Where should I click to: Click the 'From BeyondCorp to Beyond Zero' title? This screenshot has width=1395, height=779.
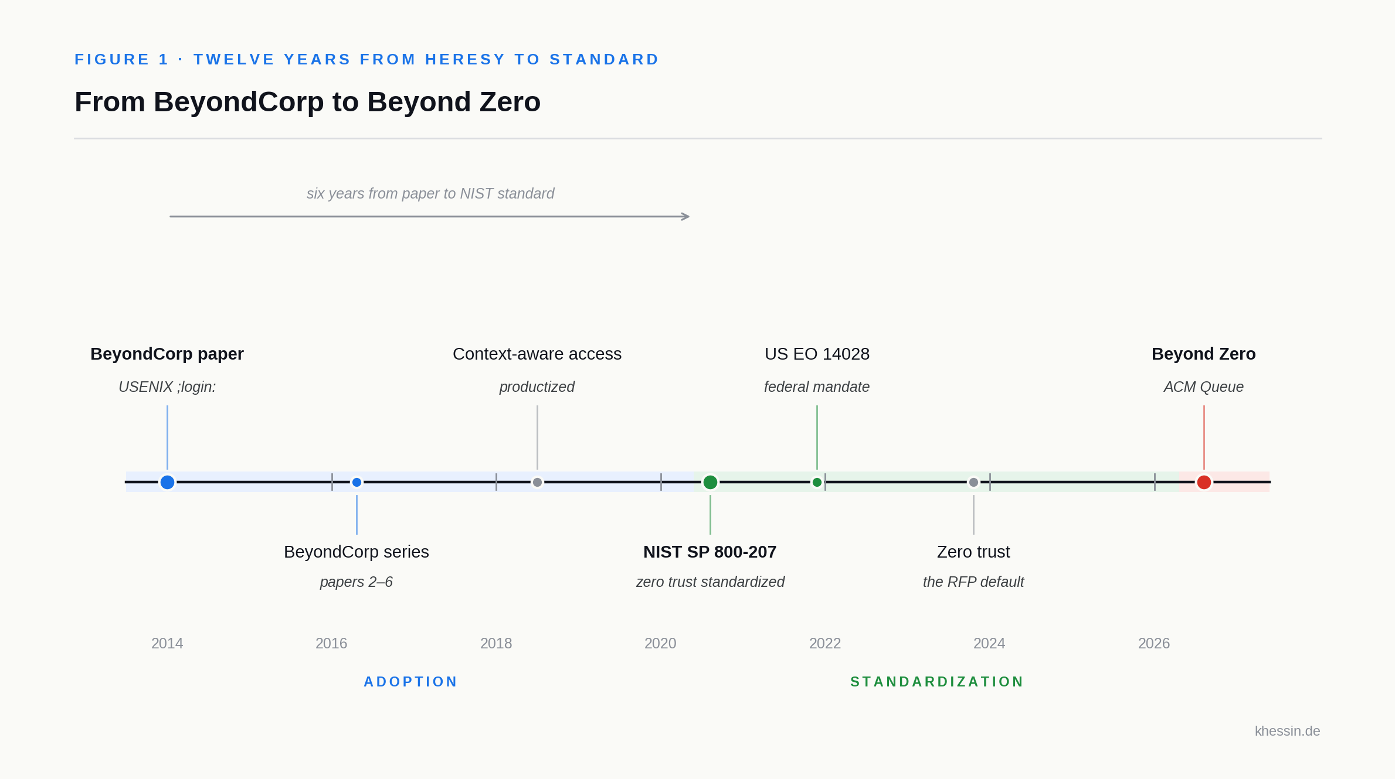coord(307,102)
